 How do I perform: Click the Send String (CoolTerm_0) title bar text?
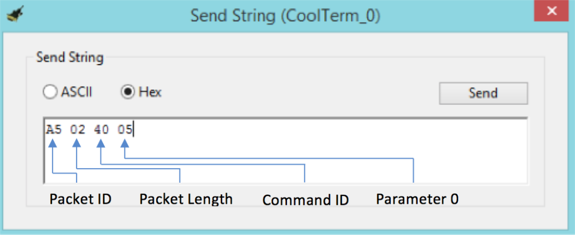pos(285,16)
